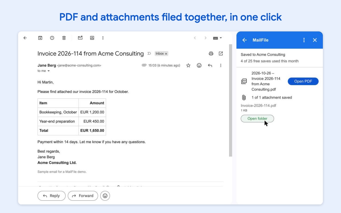Expand recipient details next to 'to me'
This screenshot has width=341, height=213.
point(48,71)
